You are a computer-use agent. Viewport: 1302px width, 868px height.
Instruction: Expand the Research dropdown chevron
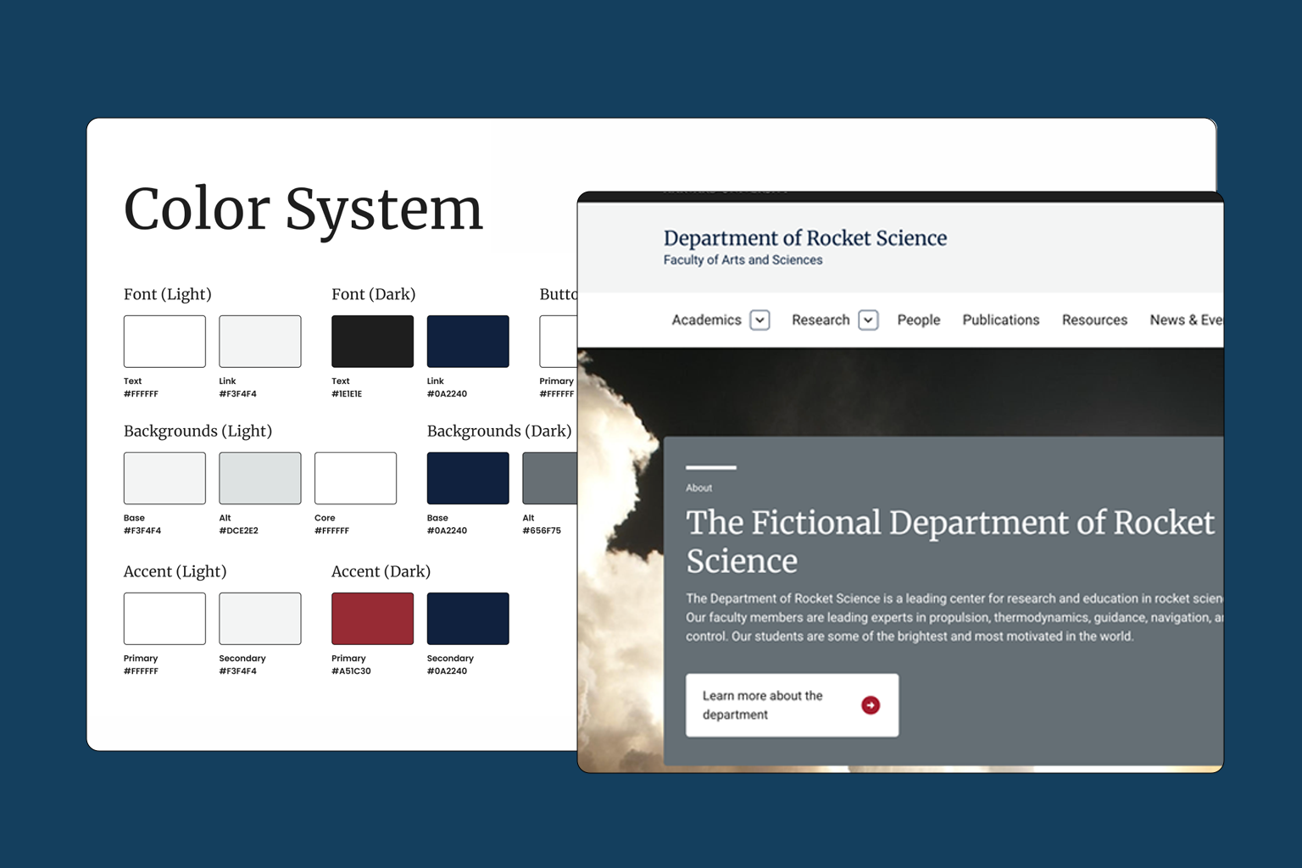[x=868, y=320]
